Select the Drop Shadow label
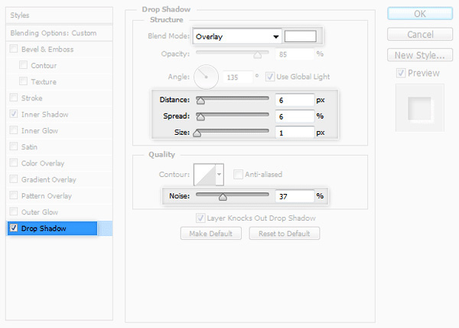The image size is (459, 328). [44, 228]
